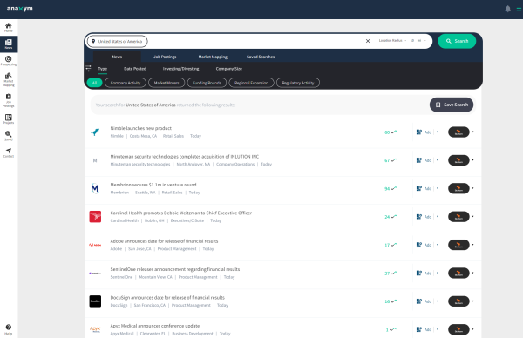Click the filter sliders icon
Viewport: 523px width, 338px height.
(88, 69)
